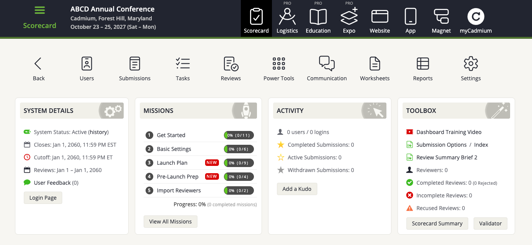Click the NEW badge beside Pre-Launch Prep
The height and width of the screenshot is (245, 532).
[212, 177]
